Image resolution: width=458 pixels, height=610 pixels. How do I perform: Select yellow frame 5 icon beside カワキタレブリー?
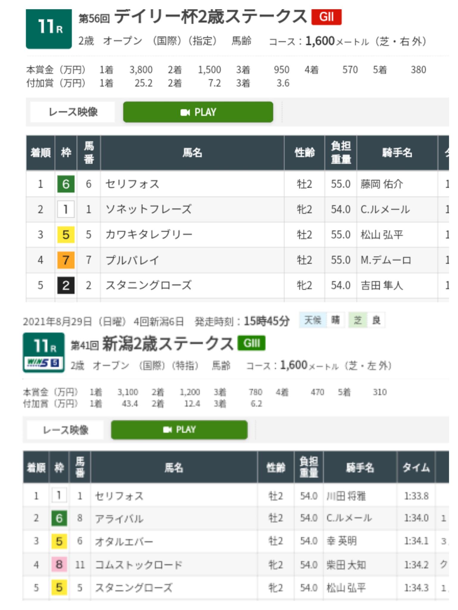pos(66,235)
